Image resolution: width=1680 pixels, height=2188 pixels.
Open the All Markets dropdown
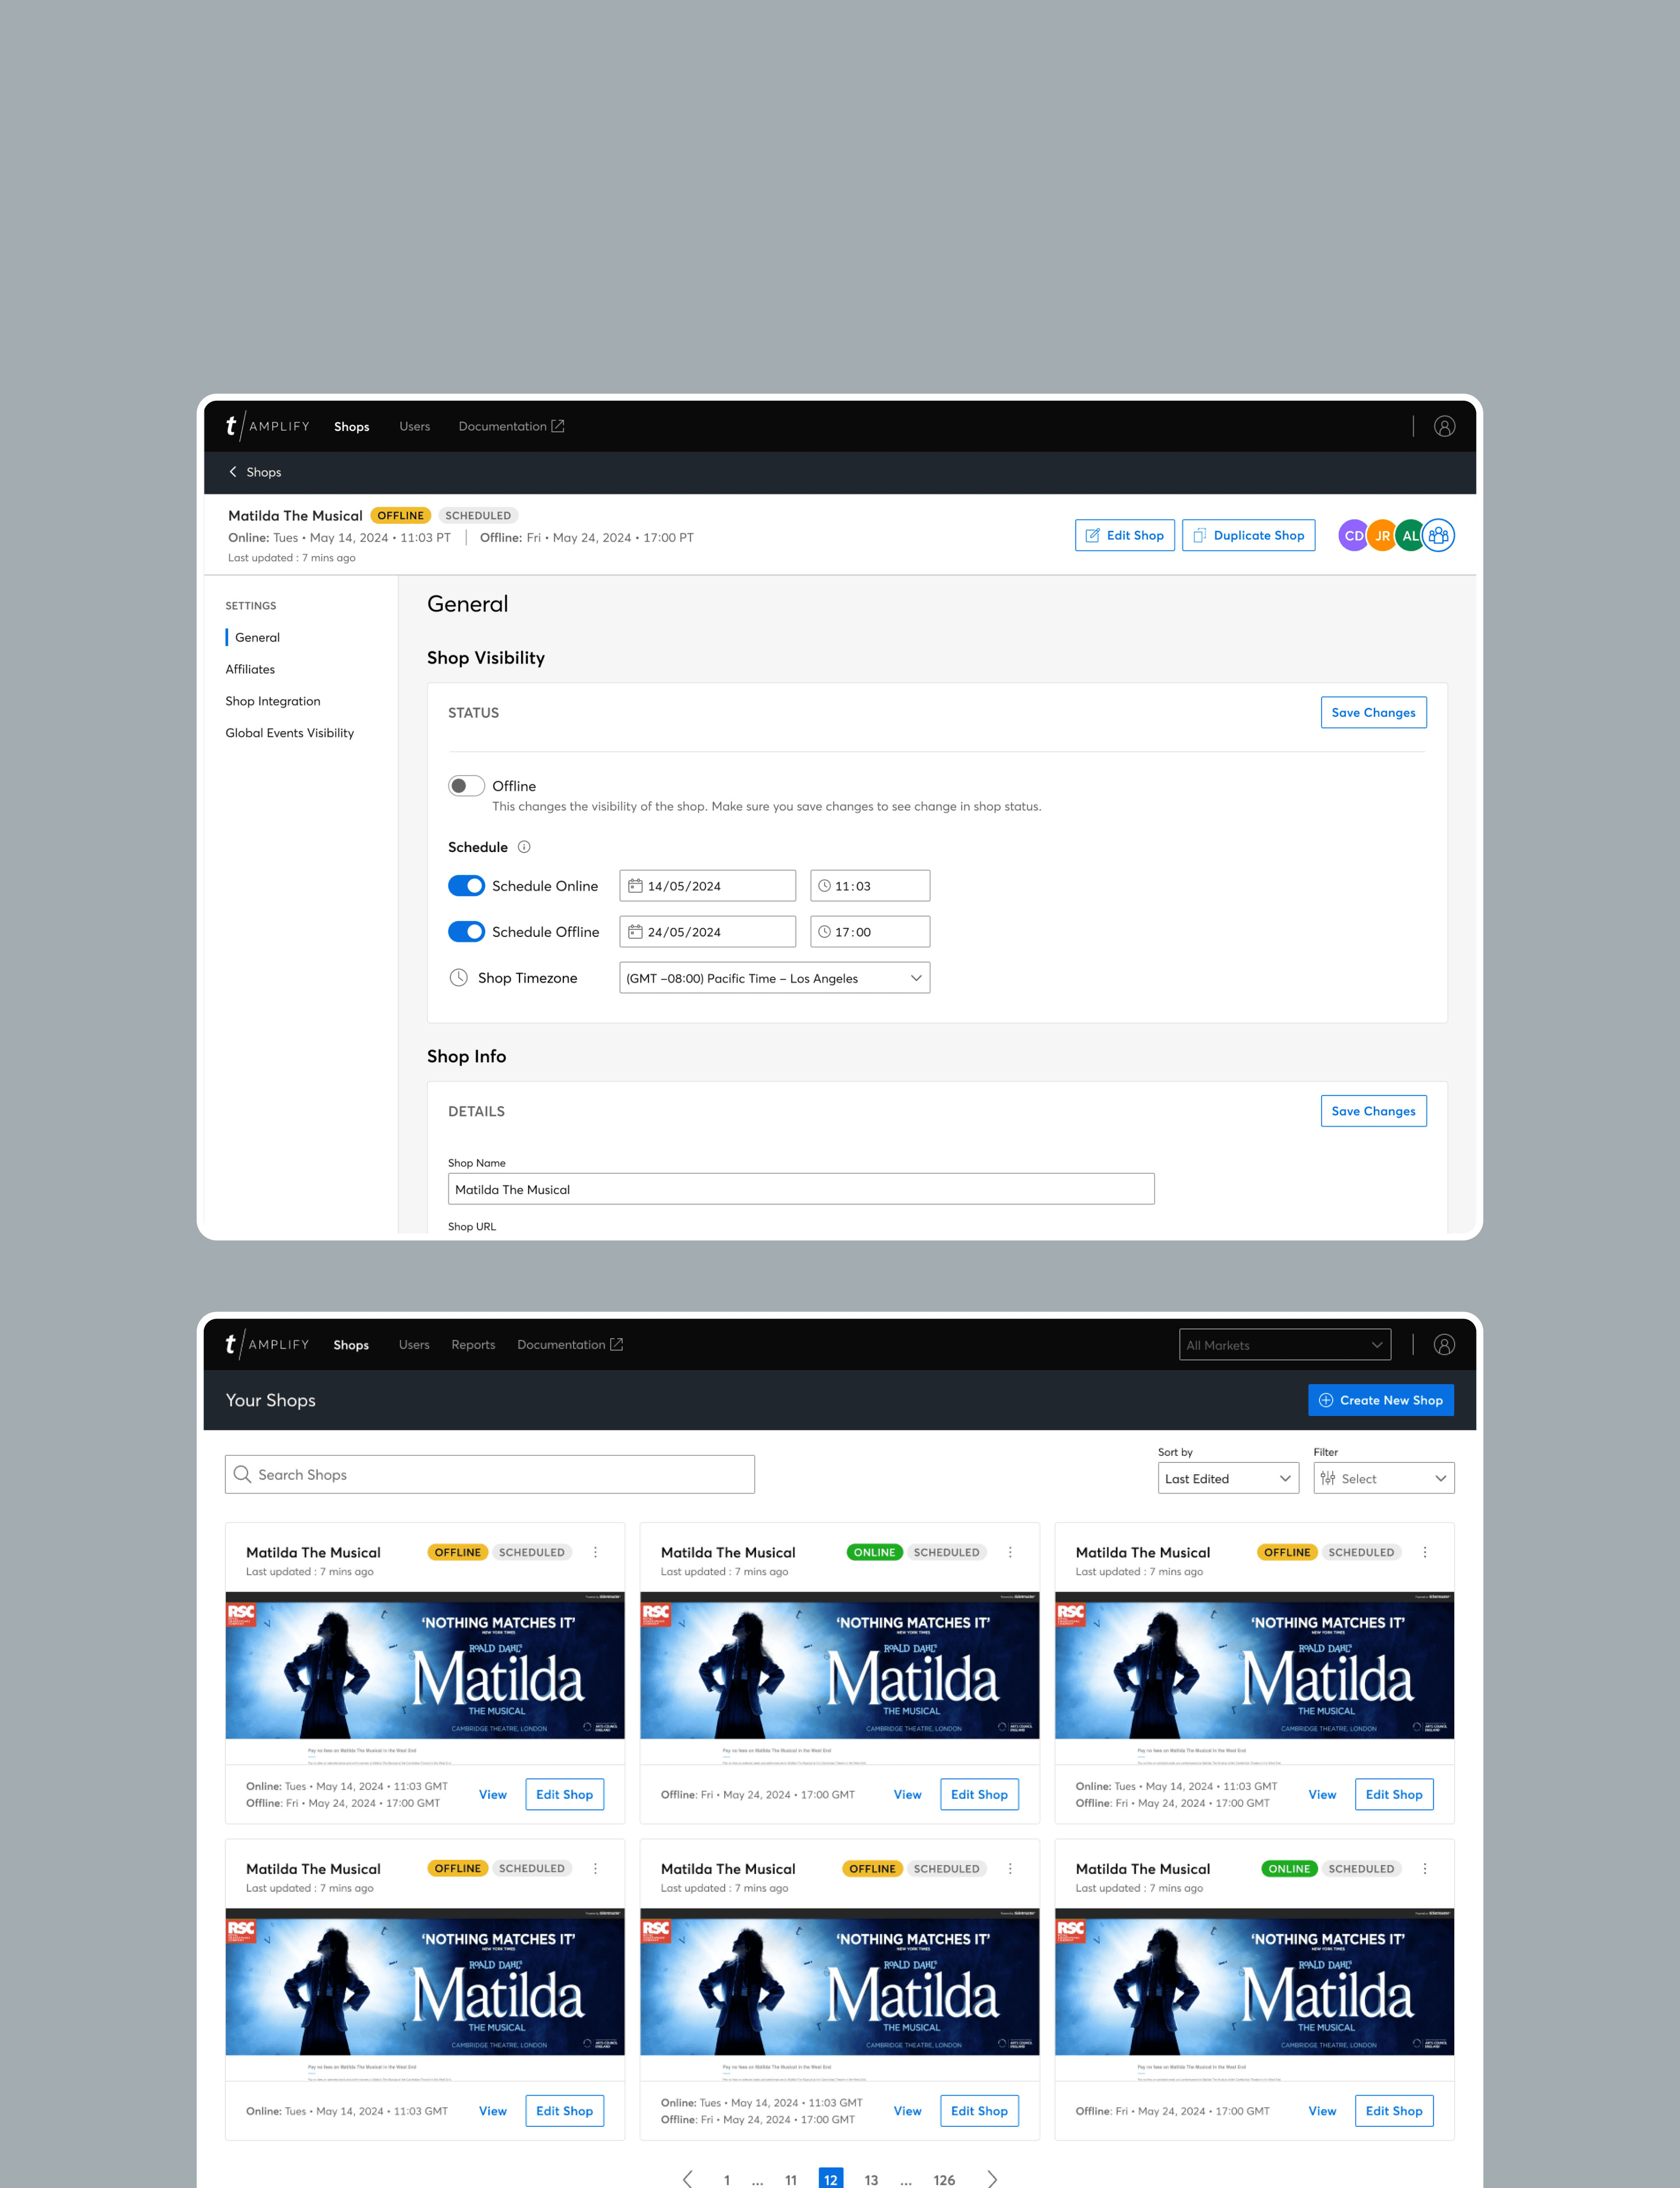tap(1284, 1345)
